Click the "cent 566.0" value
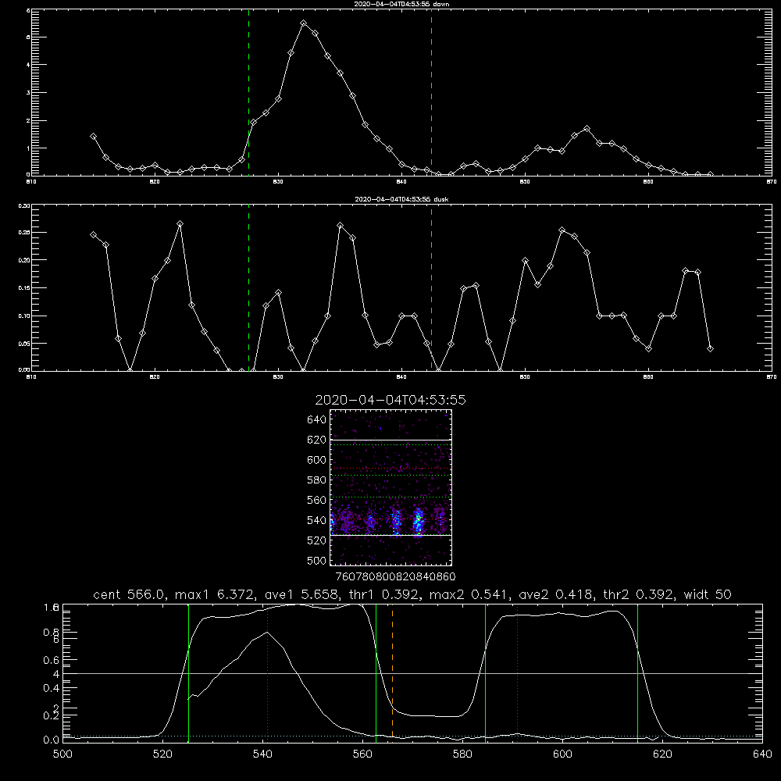The image size is (781, 781). tap(131, 594)
